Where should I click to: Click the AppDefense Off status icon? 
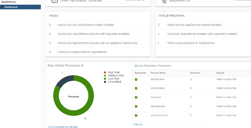164,1
